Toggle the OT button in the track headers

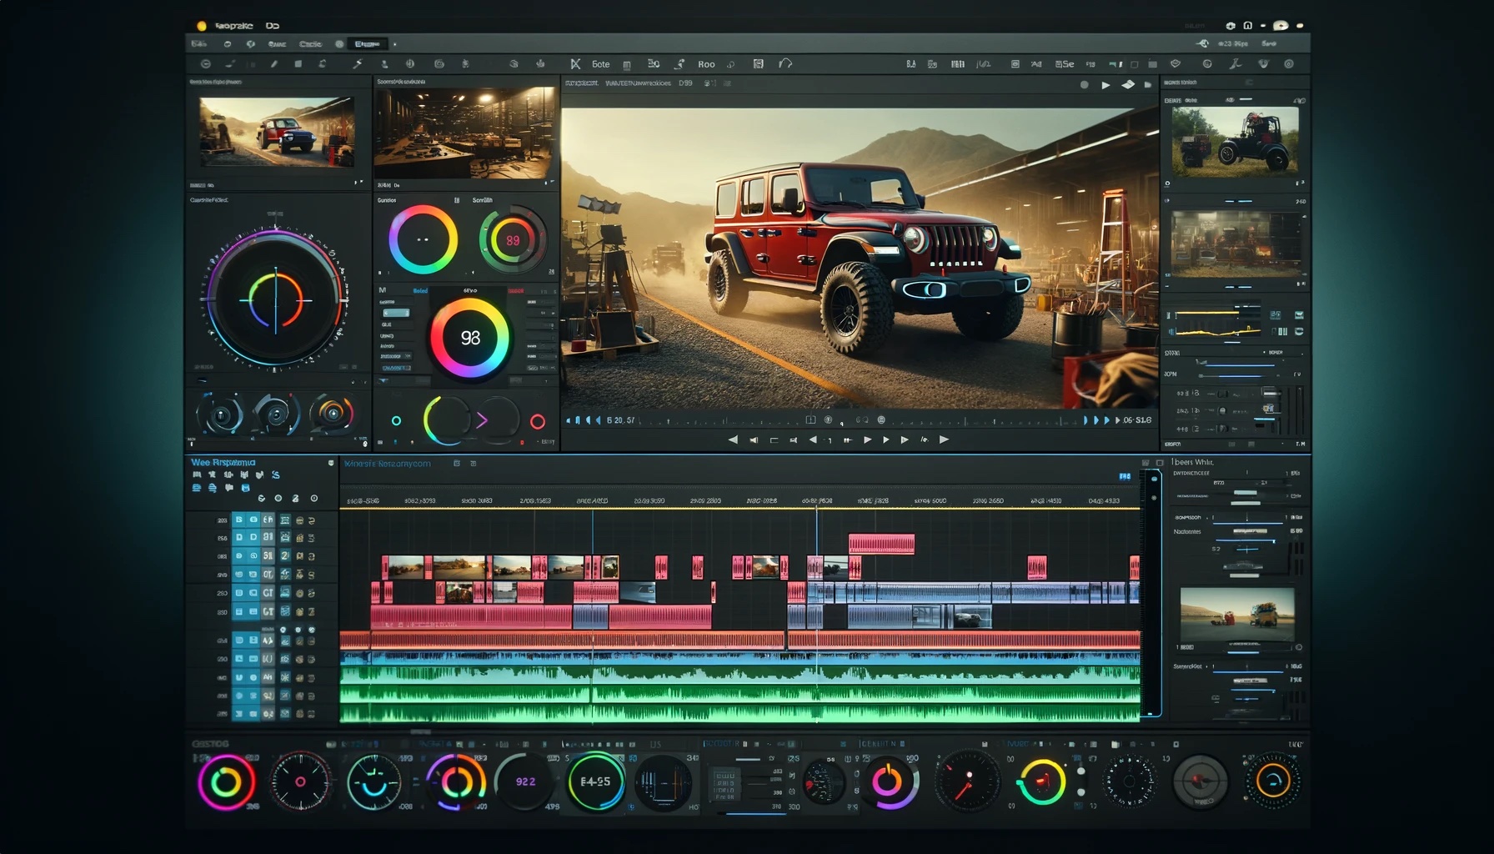268,574
